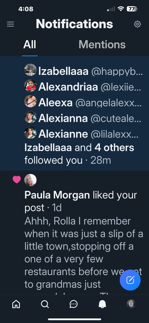Open notification settings gear
149x323 pixels.
[137, 24]
